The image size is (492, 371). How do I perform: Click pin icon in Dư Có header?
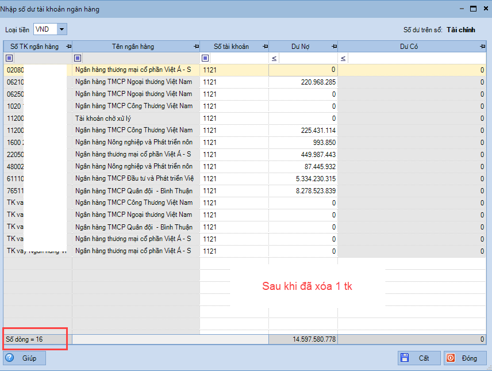[483, 47]
